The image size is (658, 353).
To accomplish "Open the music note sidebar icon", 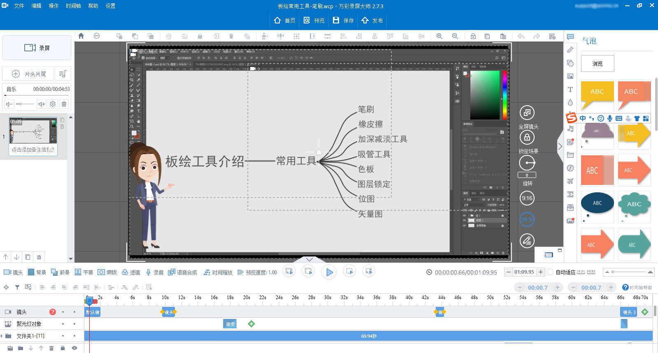I will (570, 129).
